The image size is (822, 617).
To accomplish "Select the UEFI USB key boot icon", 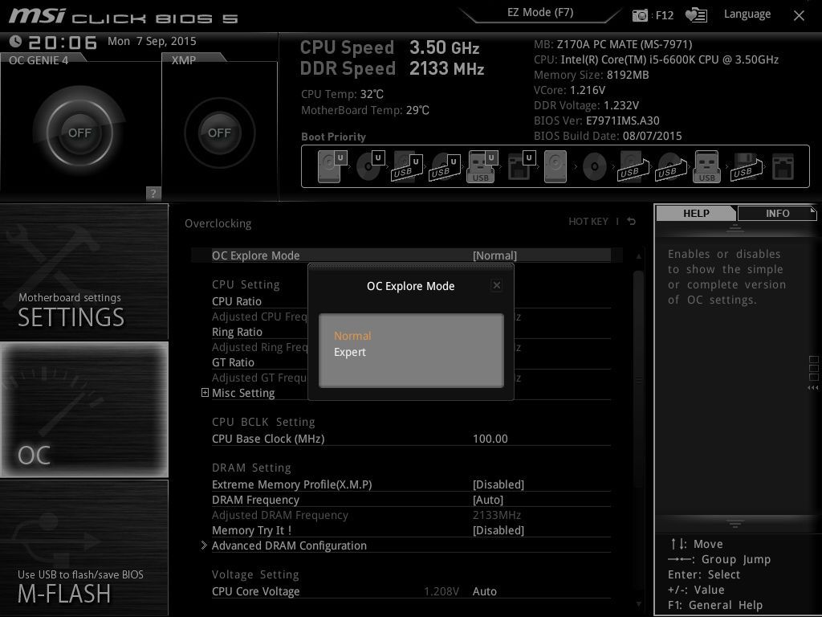I will [482, 166].
